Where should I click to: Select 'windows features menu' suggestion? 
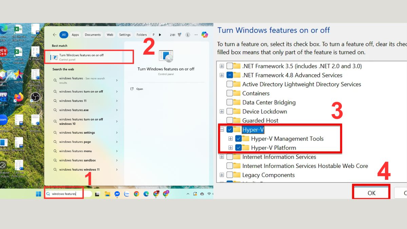pos(85,151)
